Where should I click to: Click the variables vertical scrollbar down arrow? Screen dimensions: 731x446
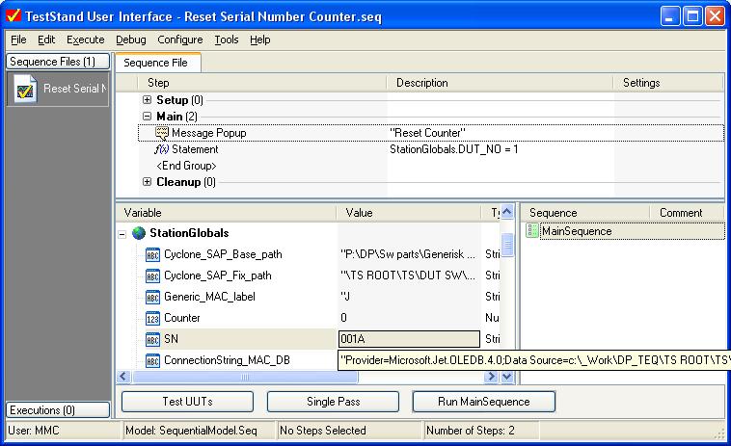tap(507, 377)
